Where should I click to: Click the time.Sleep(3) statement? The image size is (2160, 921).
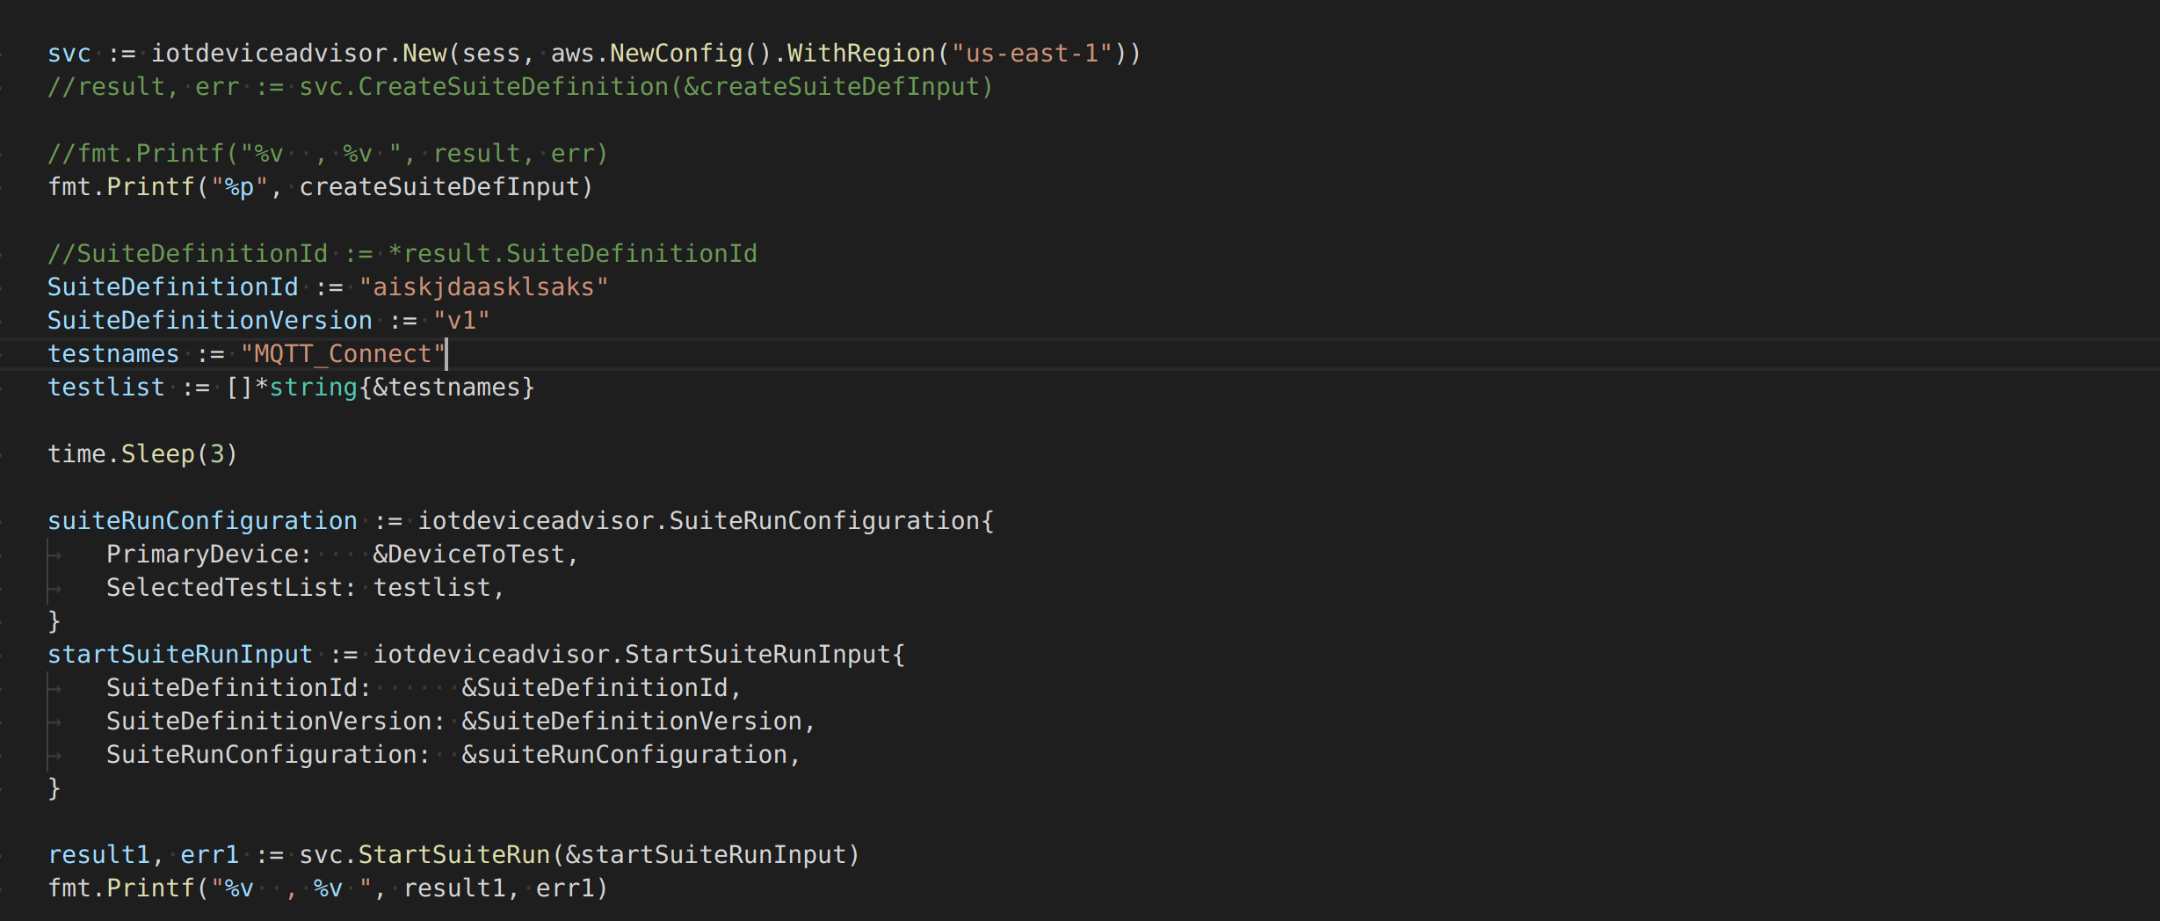pyautogui.click(x=142, y=454)
